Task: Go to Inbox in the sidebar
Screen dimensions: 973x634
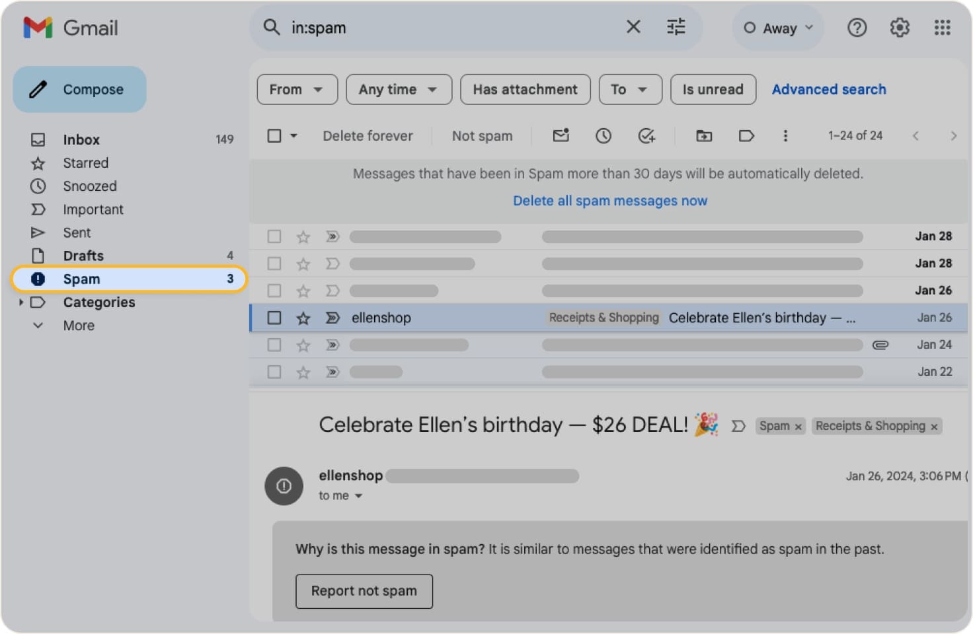Action: pos(81,139)
